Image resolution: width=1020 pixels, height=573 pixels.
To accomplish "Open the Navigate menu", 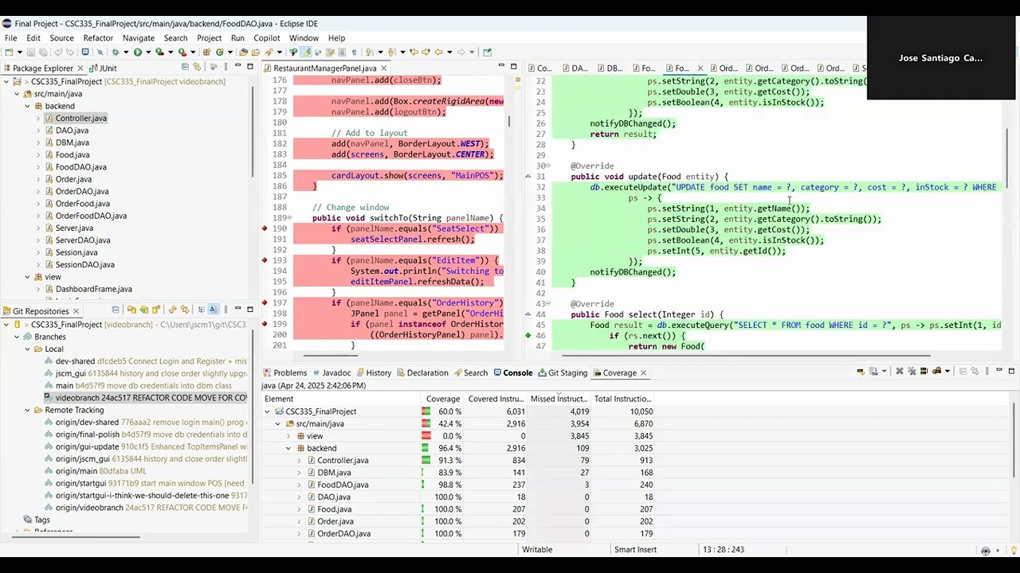I will (139, 38).
